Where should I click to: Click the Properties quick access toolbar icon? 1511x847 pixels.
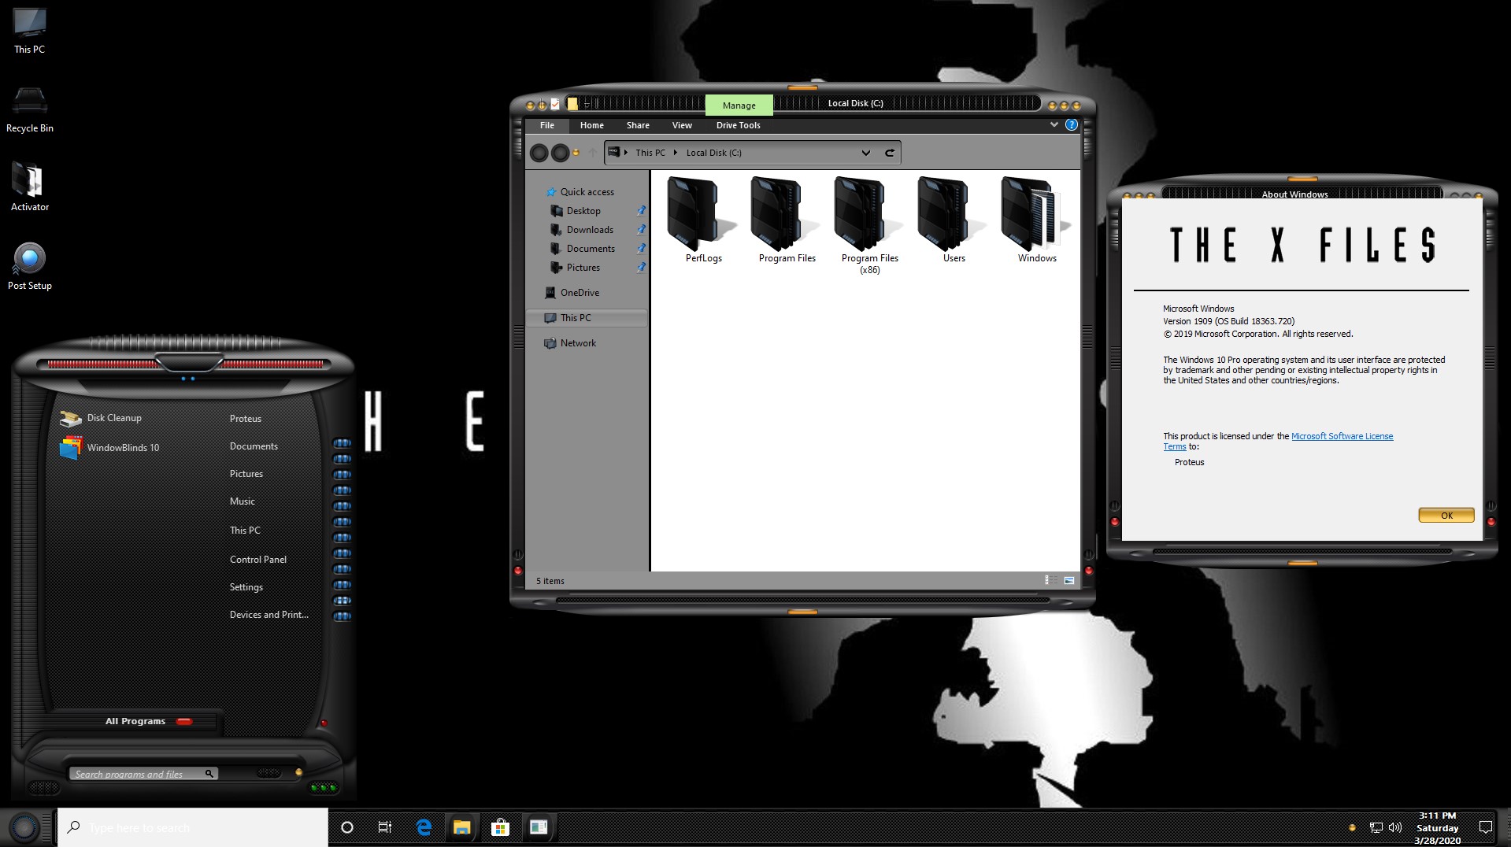[555, 105]
